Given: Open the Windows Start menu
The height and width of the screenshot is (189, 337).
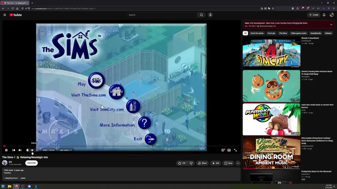Looking at the screenshot, I should 3,186.
